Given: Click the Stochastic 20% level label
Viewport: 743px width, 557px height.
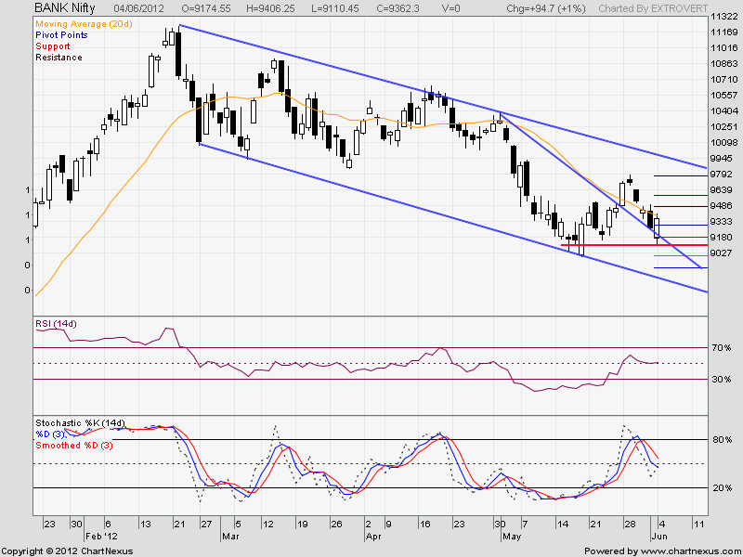Looking at the screenshot, I should pos(720,488).
